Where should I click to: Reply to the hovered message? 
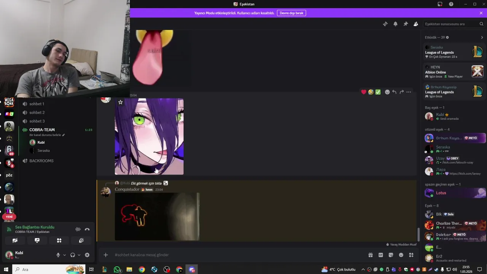point(394,92)
